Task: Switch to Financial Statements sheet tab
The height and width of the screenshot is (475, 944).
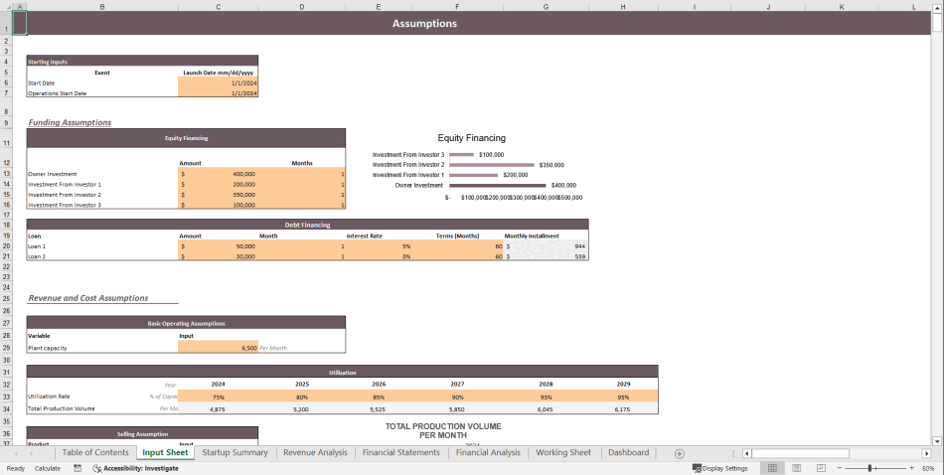Action: (400, 453)
